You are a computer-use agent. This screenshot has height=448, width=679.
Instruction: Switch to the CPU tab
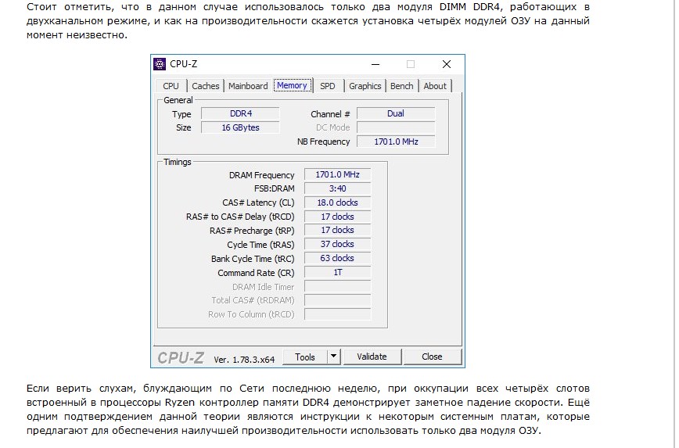(171, 86)
